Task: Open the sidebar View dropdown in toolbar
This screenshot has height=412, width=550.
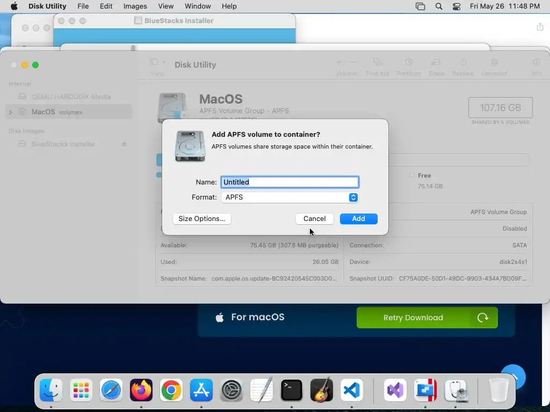Action: (x=157, y=62)
